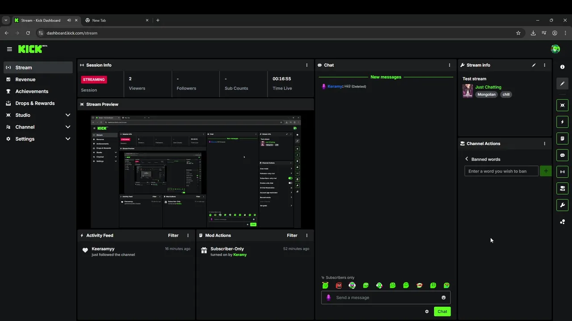Open a new browser tab
The image size is (572, 321).
click(158, 21)
